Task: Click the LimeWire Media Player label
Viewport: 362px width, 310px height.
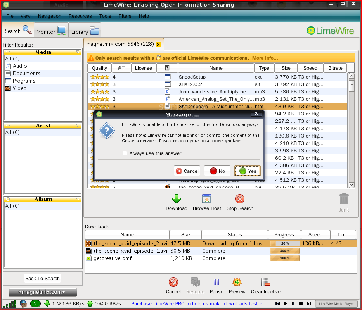Action: click(x=336, y=304)
